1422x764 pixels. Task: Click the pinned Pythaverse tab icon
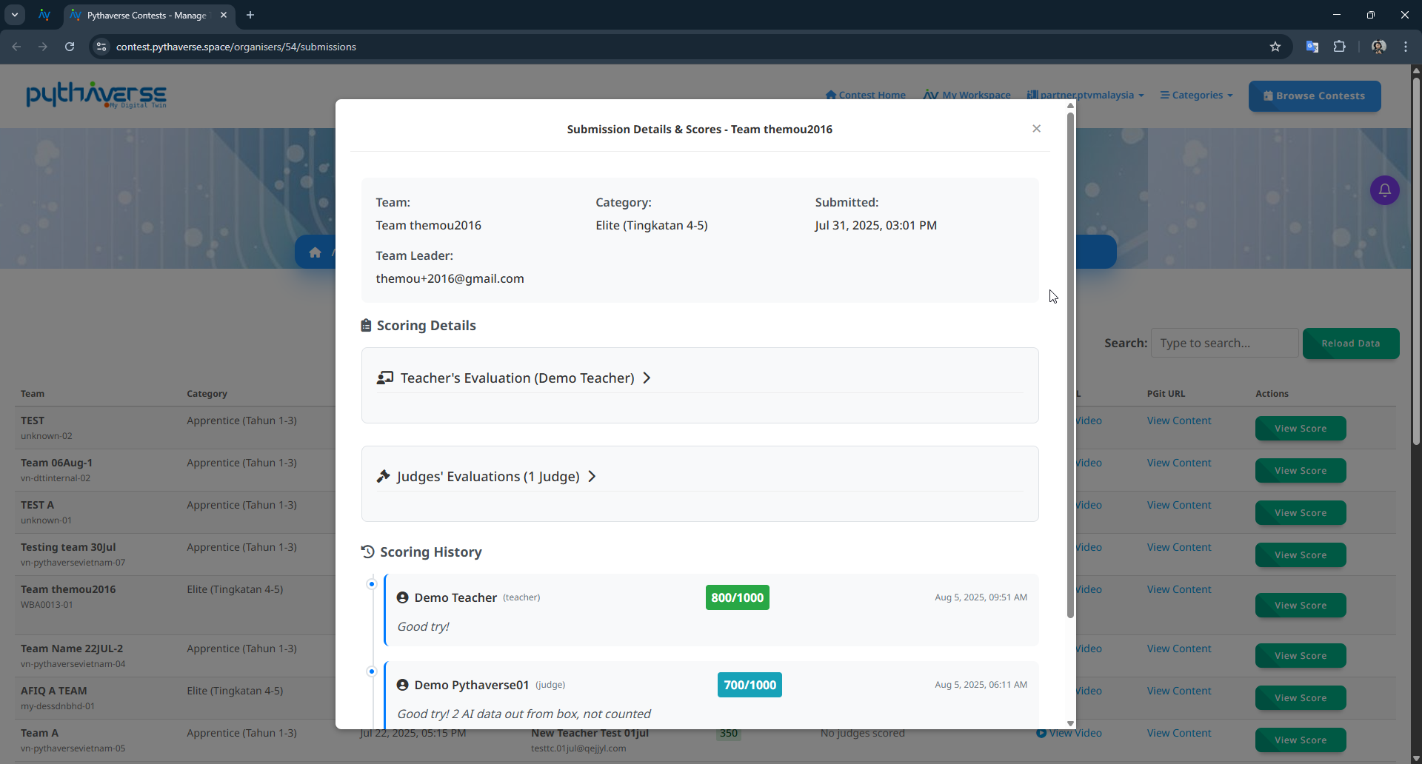coord(44,15)
